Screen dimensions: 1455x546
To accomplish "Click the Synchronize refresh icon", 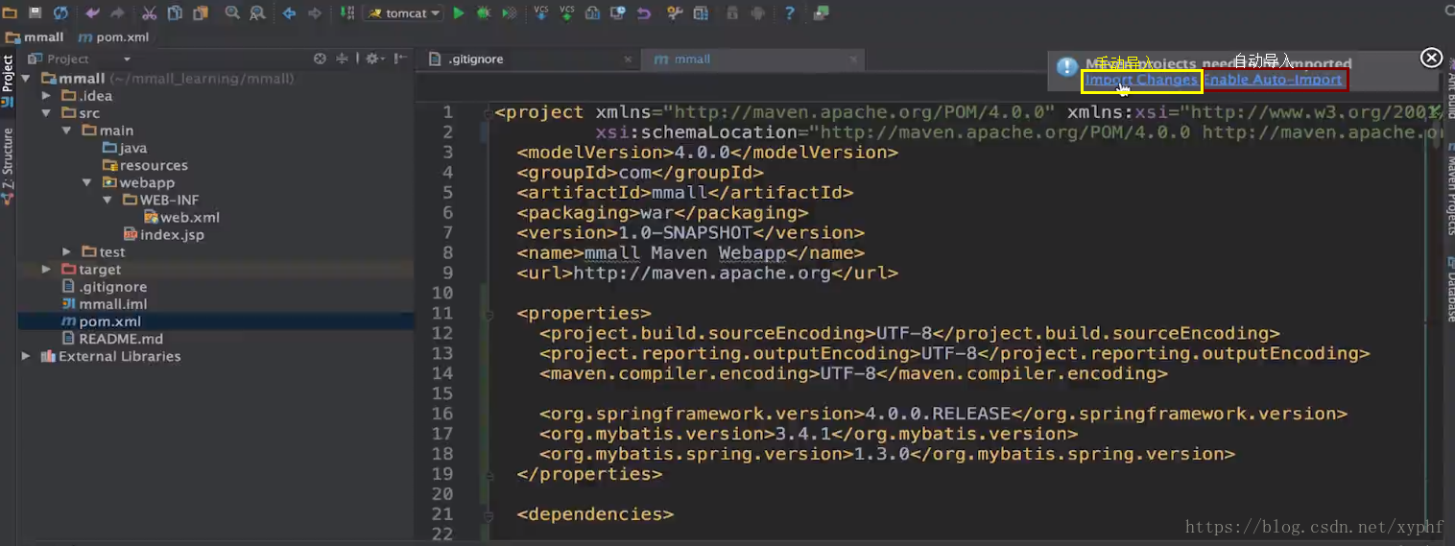I will [x=60, y=13].
